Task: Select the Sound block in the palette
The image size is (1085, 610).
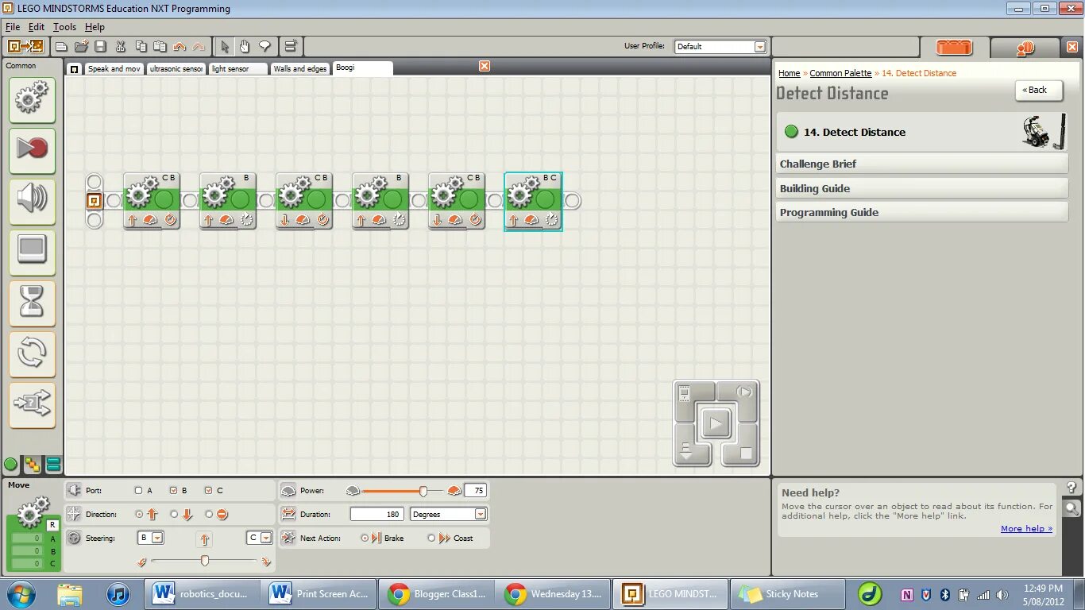Action: [x=32, y=202]
